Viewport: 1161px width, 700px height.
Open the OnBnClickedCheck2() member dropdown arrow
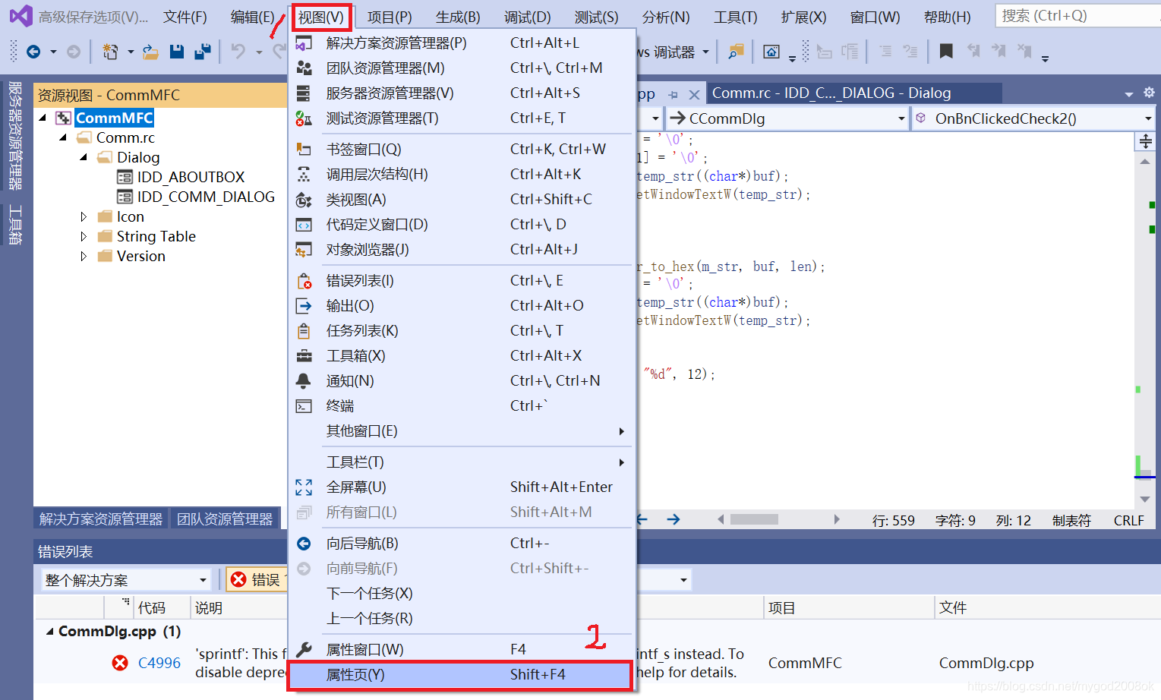pyautogui.click(x=1148, y=118)
